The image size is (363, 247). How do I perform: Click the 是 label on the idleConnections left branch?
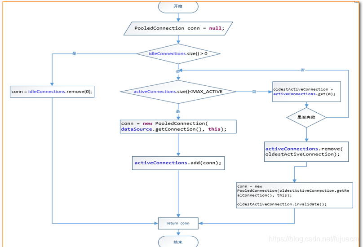click(x=74, y=53)
